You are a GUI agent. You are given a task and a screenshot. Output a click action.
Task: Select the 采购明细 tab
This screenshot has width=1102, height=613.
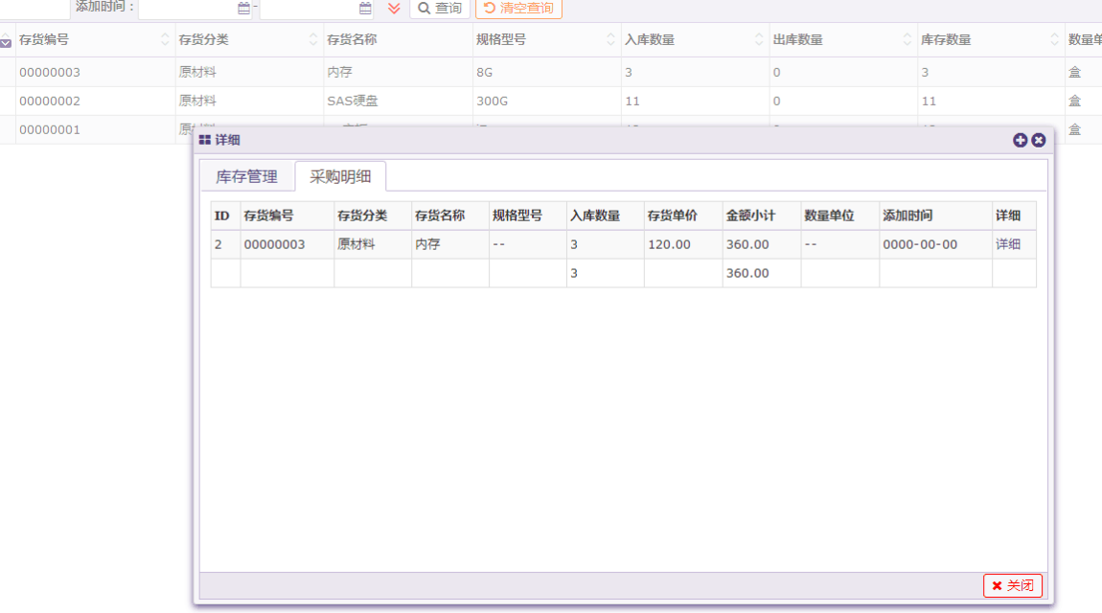click(x=340, y=176)
